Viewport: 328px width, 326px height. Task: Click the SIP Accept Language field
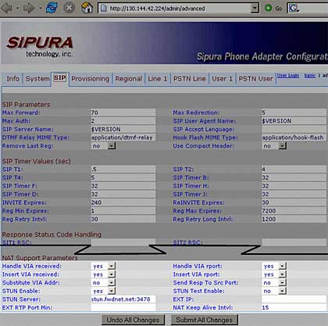coord(294,129)
